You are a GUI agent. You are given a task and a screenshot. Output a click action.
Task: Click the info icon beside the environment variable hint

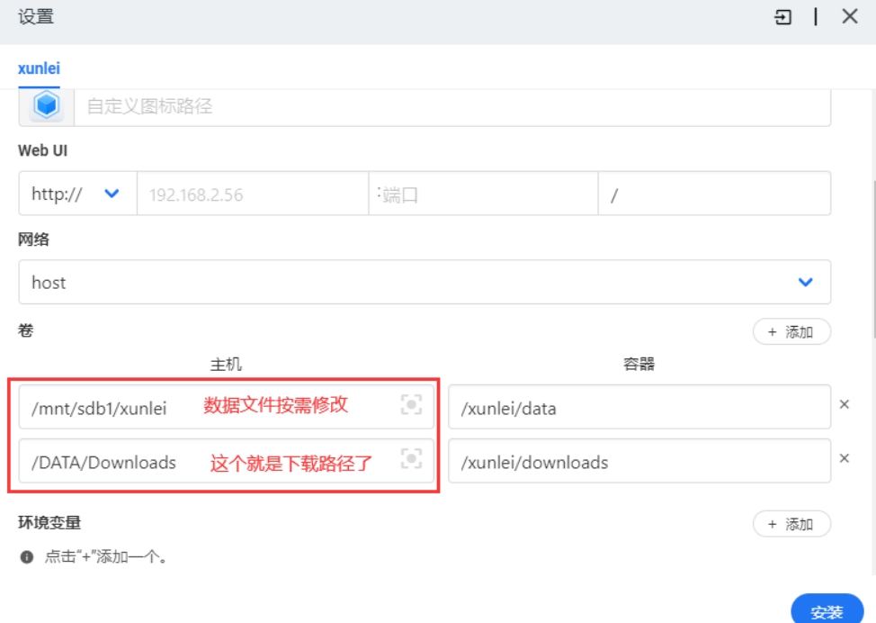point(27,557)
